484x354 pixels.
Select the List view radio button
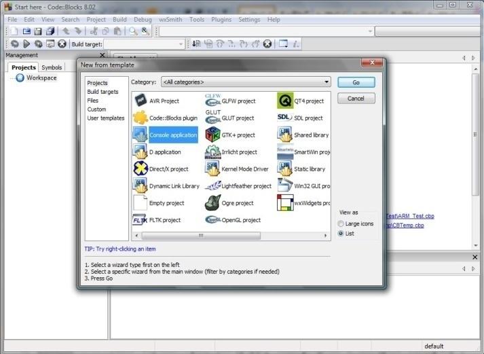click(x=341, y=233)
